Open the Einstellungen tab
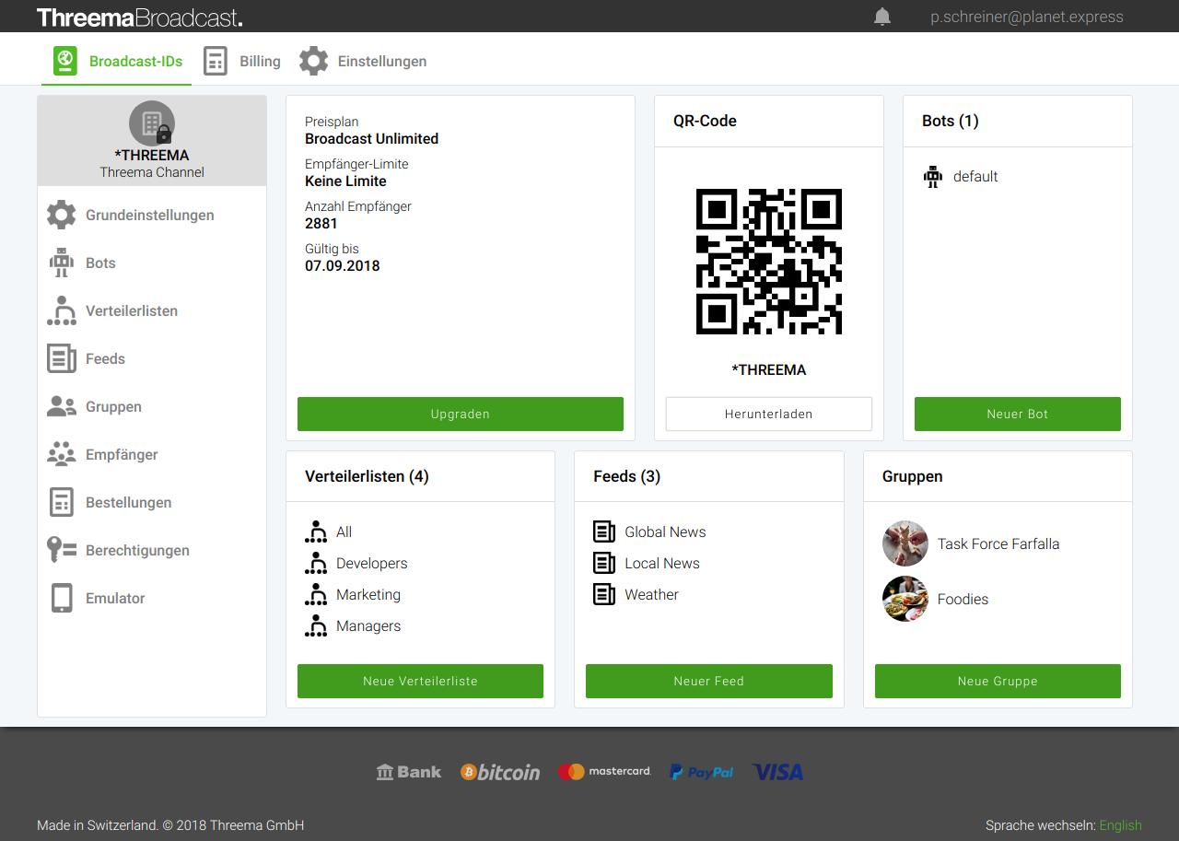1179x841 pixels. click(362, 62)
